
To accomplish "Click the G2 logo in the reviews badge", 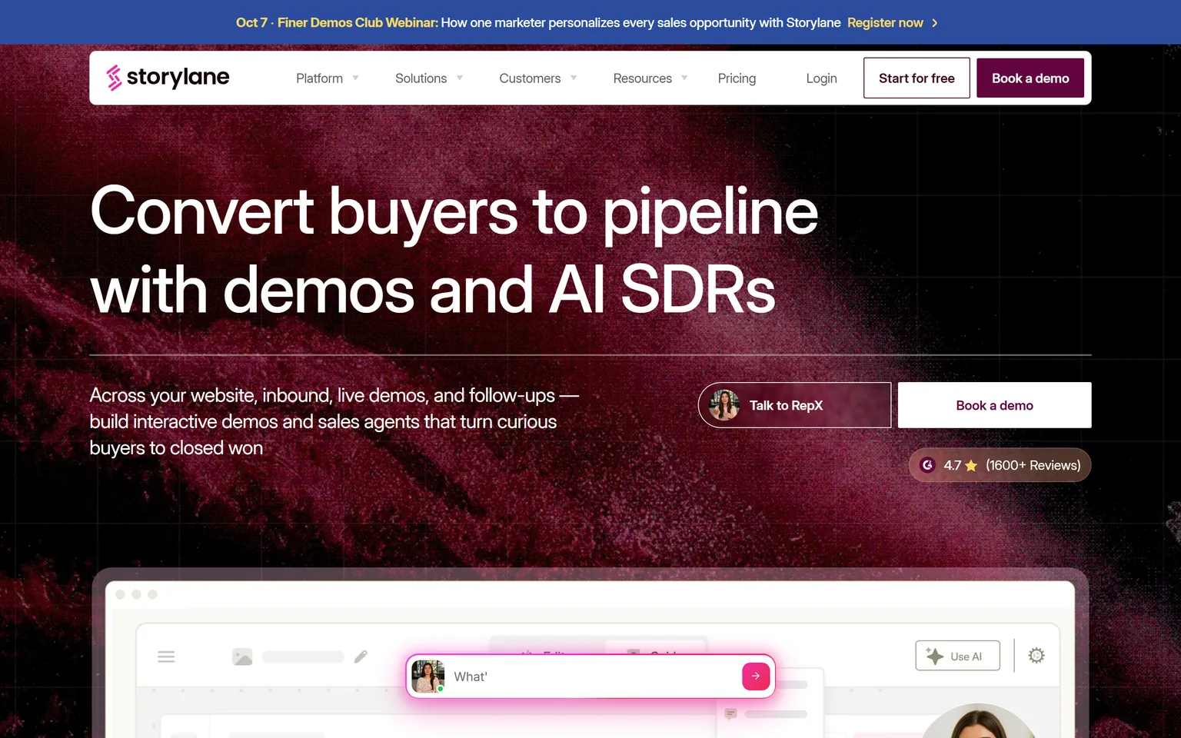I will [928, 465].
